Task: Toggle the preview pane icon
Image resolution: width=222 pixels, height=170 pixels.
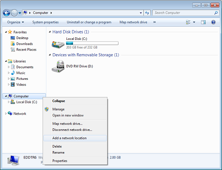Action: tap(203, 22)
